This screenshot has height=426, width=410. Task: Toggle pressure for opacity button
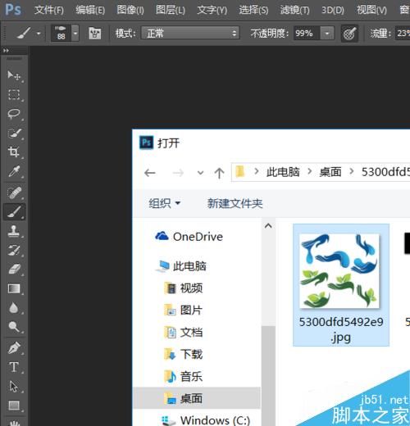point(349,34)
